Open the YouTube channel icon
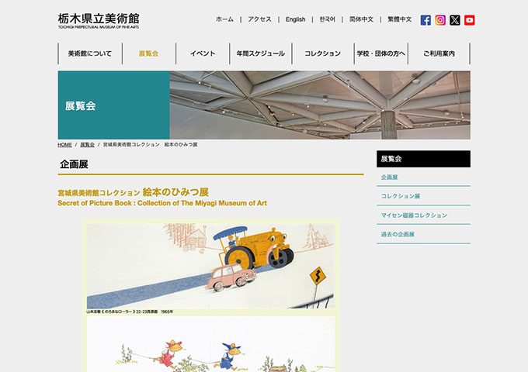 (x=470, y=20)
